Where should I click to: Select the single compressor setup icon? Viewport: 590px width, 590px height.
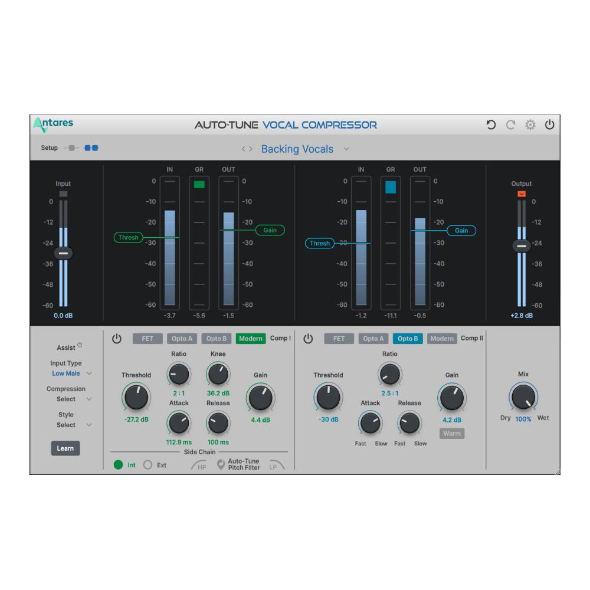[71, 148]
